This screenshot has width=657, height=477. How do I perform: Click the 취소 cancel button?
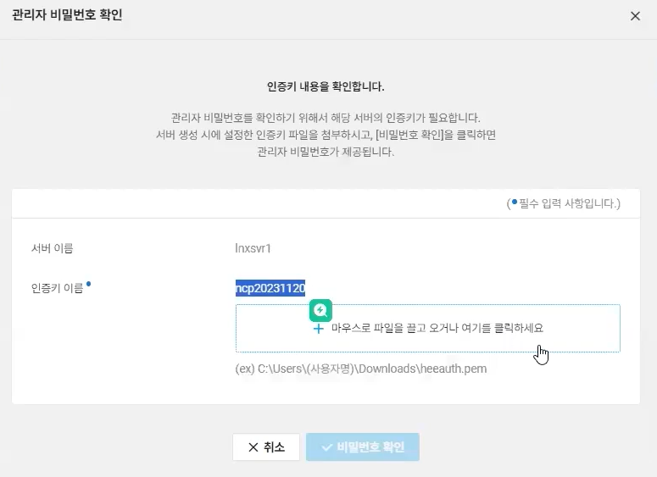click(x=266, y=446)
